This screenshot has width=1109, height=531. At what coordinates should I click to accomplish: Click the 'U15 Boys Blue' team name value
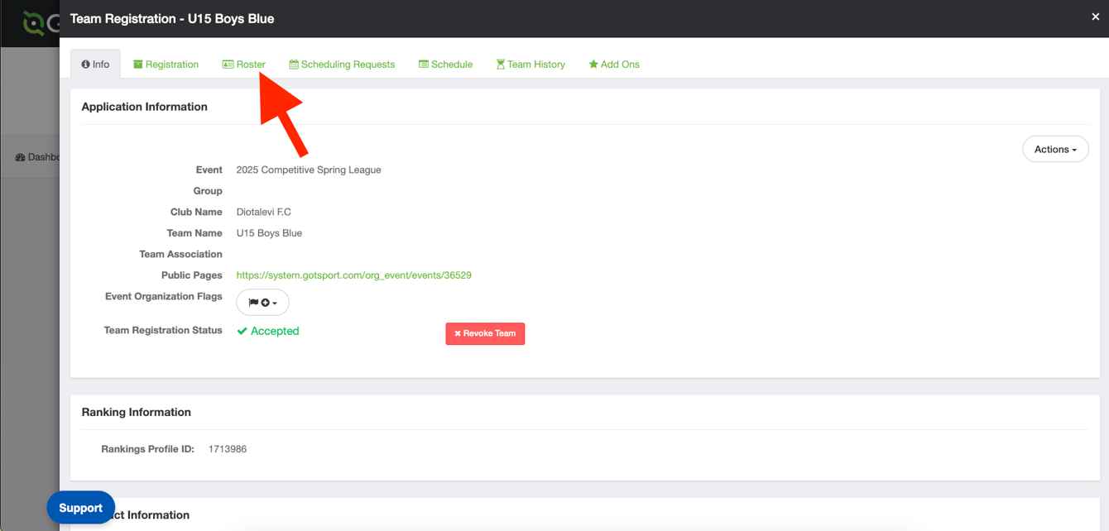point(269,233)
